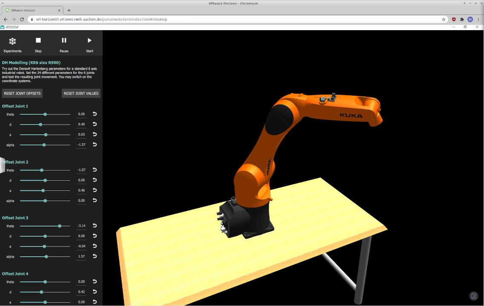This screenshot has height=306, width=484.
Task: Edit Joint 2 theta value field -1.57
Action: point(81,170)
